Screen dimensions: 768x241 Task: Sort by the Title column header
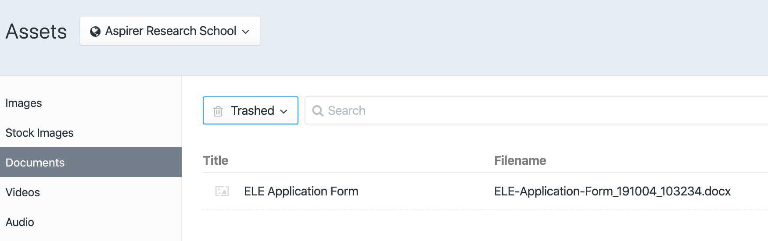[x=215, y=160]
